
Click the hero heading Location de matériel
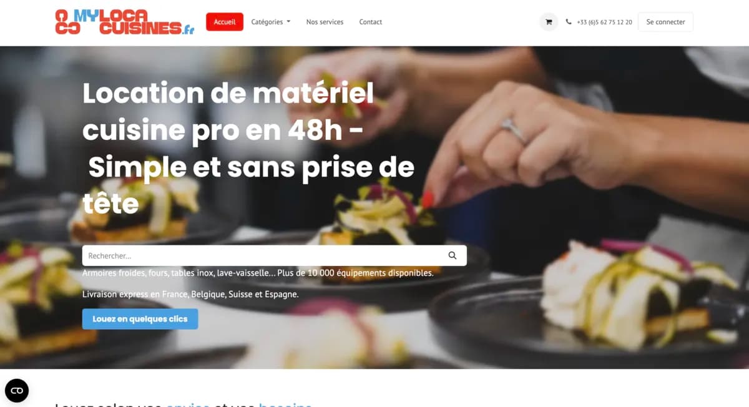(x=228, y=94)
